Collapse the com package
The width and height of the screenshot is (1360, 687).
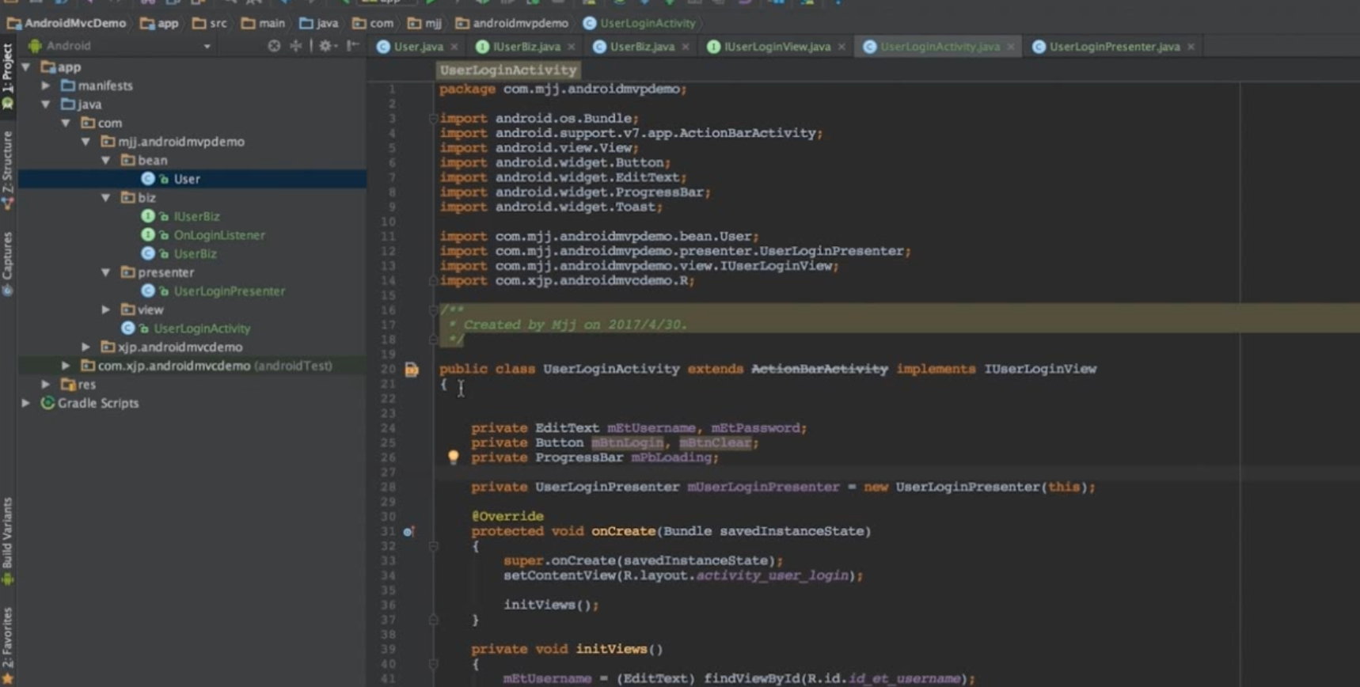click(x=66, y=123)
